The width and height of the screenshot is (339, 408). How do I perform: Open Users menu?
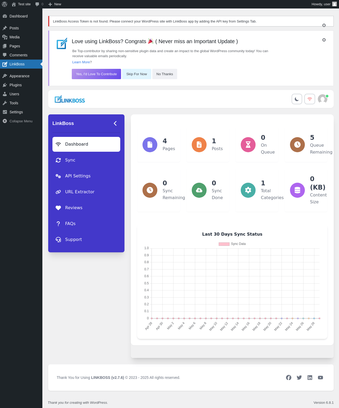[21, 94]
